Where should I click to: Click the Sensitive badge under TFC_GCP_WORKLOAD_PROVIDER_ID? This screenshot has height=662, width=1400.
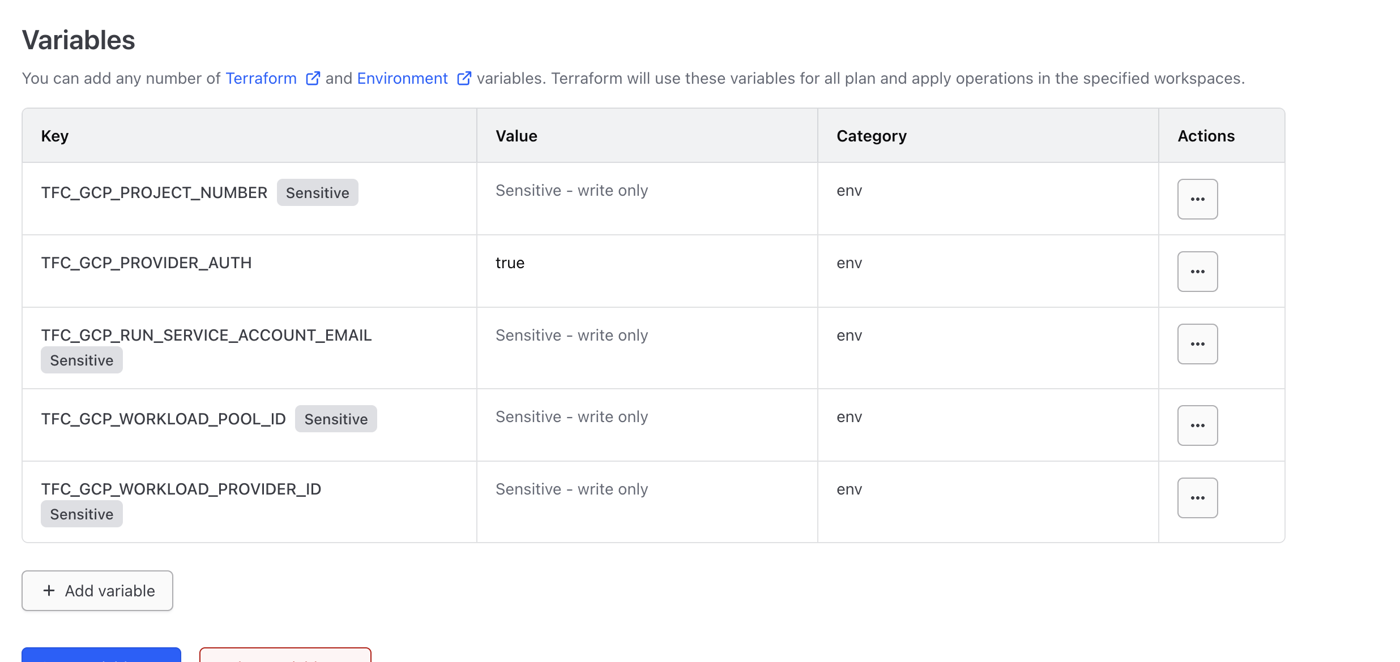(82, 514)
